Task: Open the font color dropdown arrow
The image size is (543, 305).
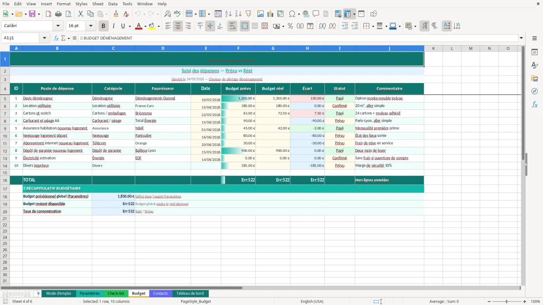Action: [145, 26]
